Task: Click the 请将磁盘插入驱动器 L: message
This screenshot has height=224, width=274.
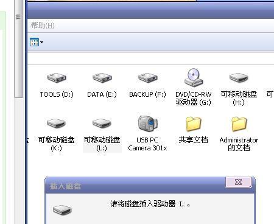Action: tap(150, 204)
